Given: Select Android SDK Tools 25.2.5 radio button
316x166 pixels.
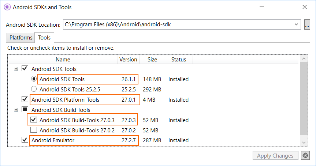Looking at the screenshot, I should (34, 89).
